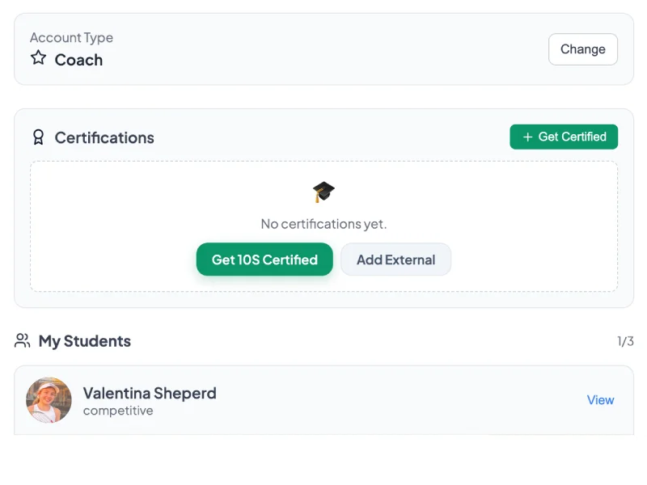Screen dimensions: 647x485
Task: Click Valentina Sheperd's profile photo
Action: (49, 400)
